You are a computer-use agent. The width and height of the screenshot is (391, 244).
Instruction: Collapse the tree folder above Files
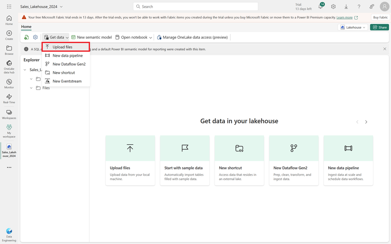pyautogui.click(x=31, y=79)
